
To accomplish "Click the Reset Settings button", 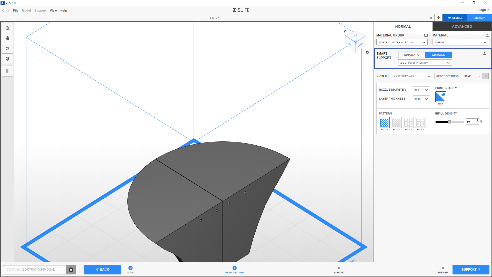I will 447,76.
